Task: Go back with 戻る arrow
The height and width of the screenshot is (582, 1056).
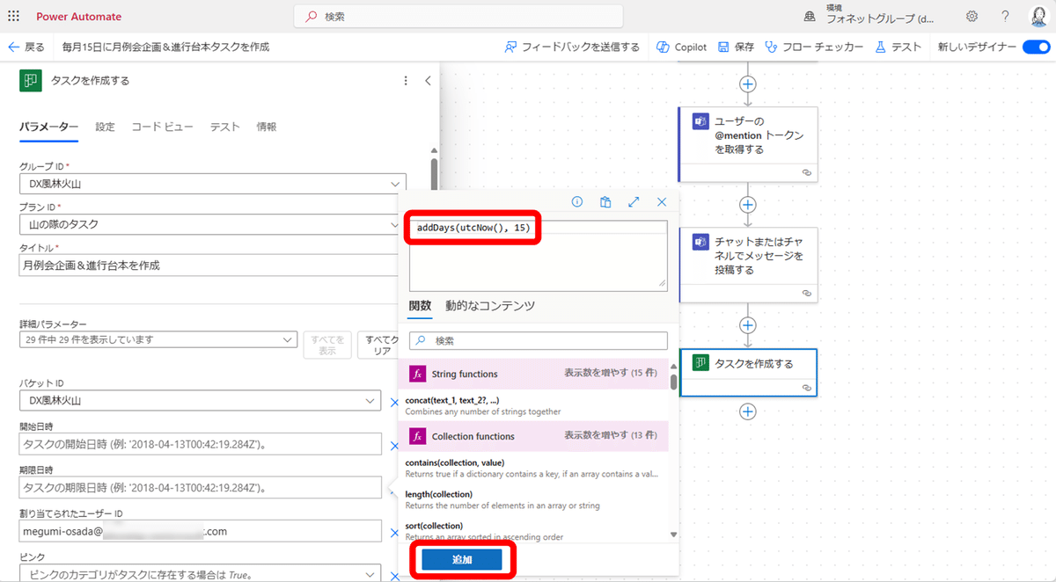Action: (26, 47)
